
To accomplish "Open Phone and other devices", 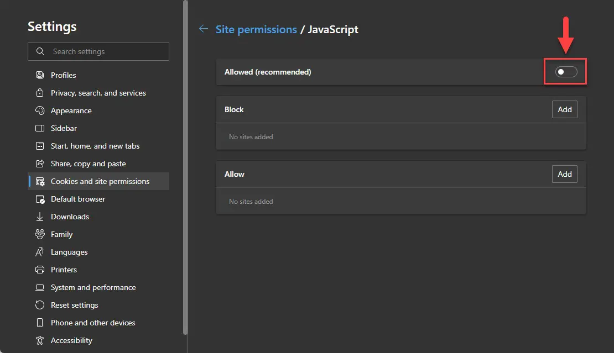I will pos(98,323).
